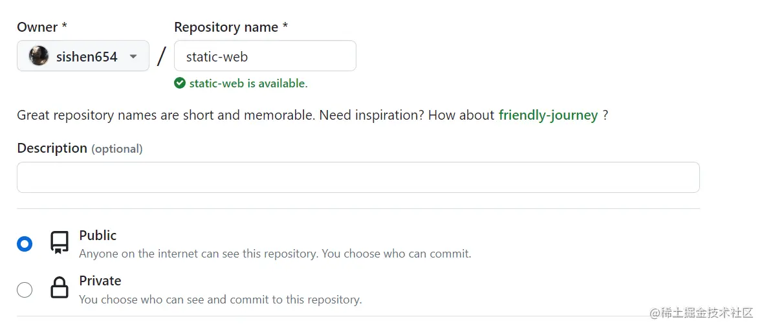
Task: Click the Repository name field label
Action: pos(230,27)
